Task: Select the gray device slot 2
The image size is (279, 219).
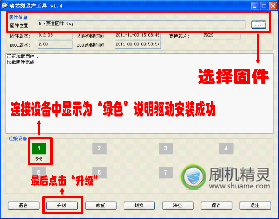Action: coord(100,149)
